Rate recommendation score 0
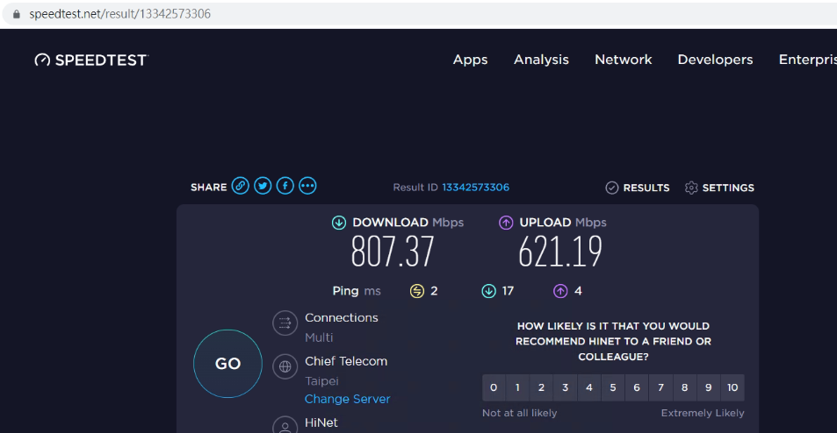 click(494, 387)
